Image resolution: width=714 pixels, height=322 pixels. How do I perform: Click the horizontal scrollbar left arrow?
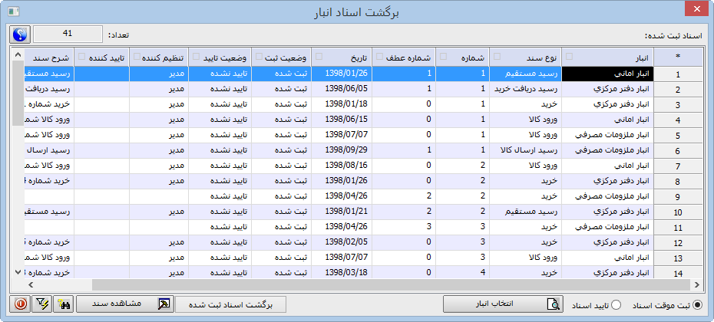point(30,284)
